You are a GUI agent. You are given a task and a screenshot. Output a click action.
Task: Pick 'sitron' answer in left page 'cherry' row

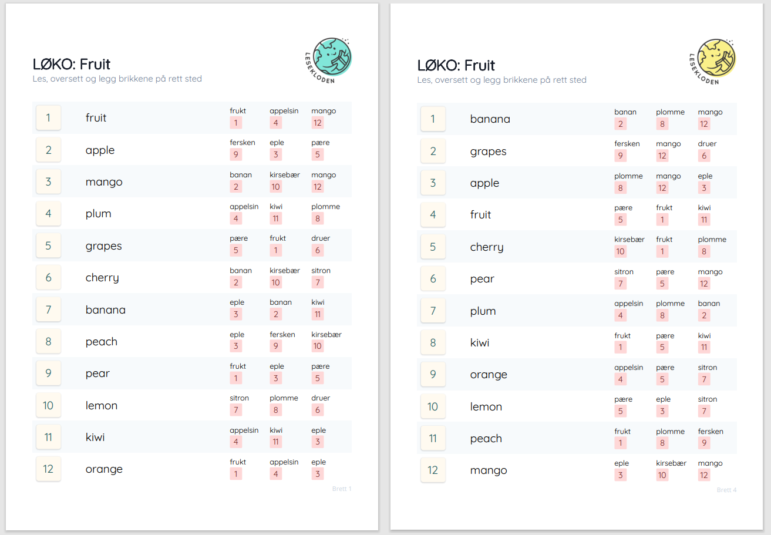pos(321,271)
